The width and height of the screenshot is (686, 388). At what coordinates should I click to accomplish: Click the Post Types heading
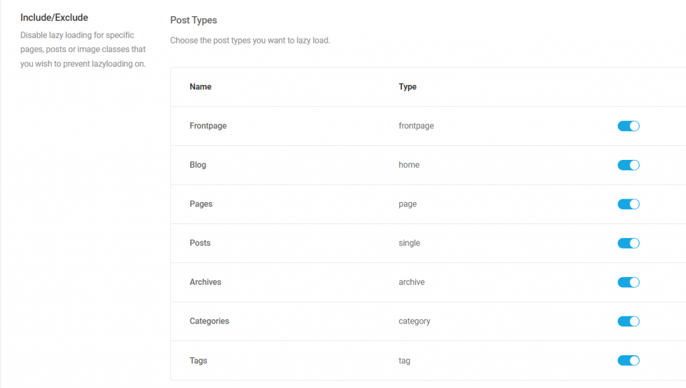(x=194, y=20)
